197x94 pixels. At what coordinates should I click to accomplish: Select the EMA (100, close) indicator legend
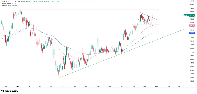[9, 5]
